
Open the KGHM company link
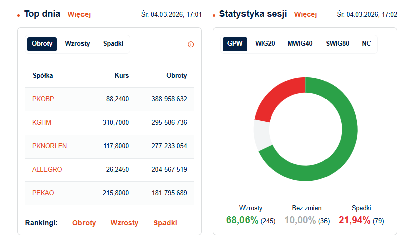coord(42,123)
